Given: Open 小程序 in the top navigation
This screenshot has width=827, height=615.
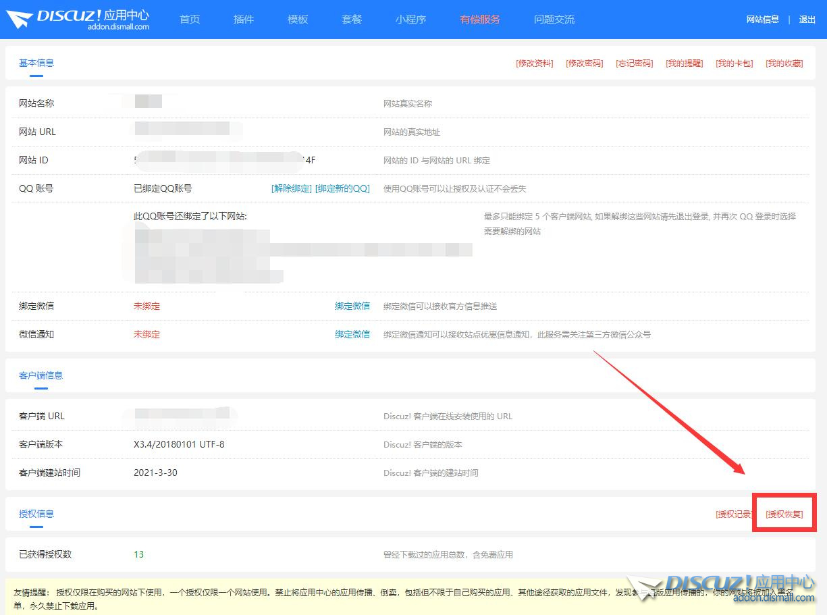Looking at the screenshot, I should coord(411,20).
